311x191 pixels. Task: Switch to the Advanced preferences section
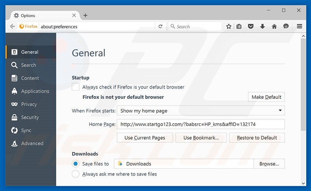(x=32, y=144)
